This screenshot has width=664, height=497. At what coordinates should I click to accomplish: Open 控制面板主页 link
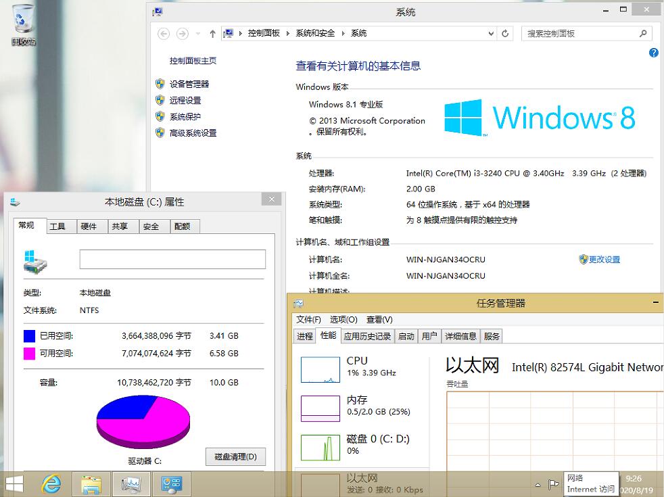(x=193, y=61)
